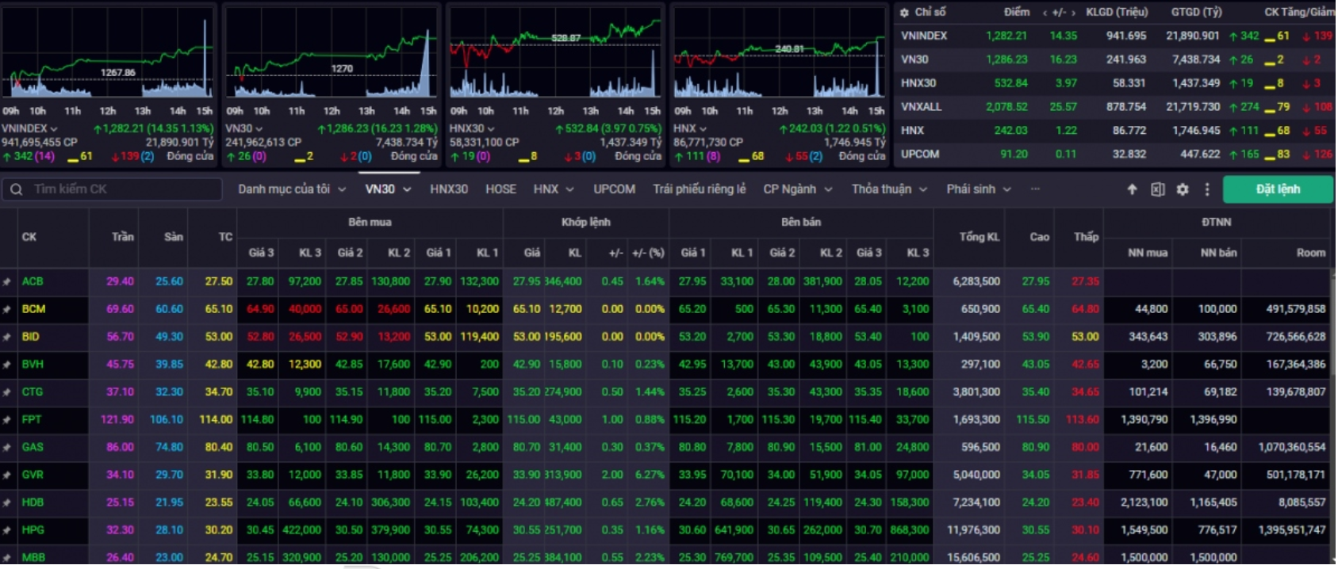The image size is (1338, 569).
Task: Expand Danh mục của tôi dropdown
Action: coord(342,189)
